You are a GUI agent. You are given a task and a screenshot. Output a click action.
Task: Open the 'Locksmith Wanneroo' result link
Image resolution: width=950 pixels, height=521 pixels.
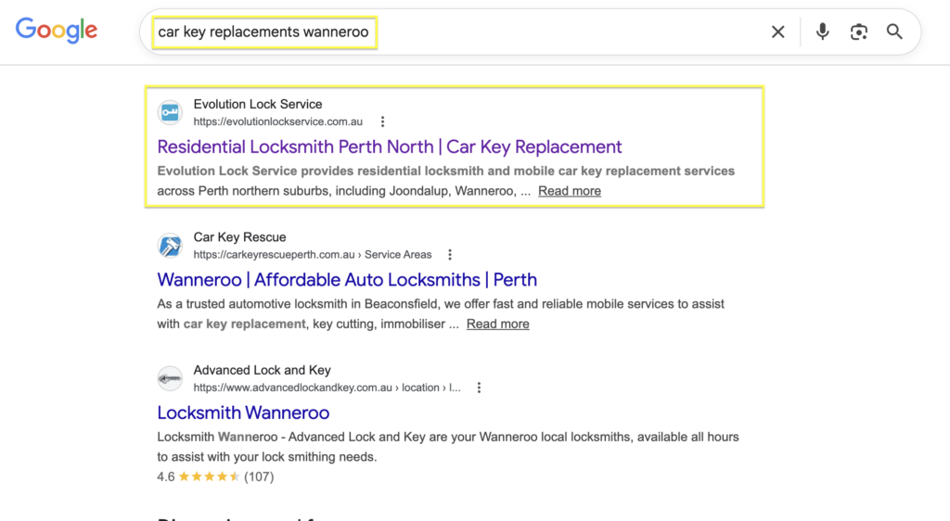click(244, 413)
